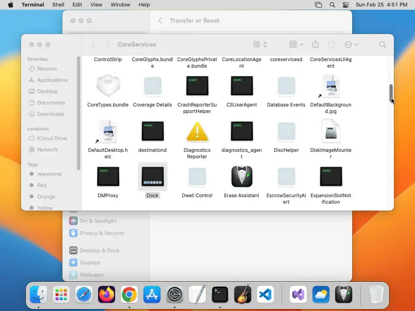This screenshot has width=415, height=311.
Task: Click the Finder vertical scrollbar thumb
Action: pyautogui.click(x=391, y=94)
